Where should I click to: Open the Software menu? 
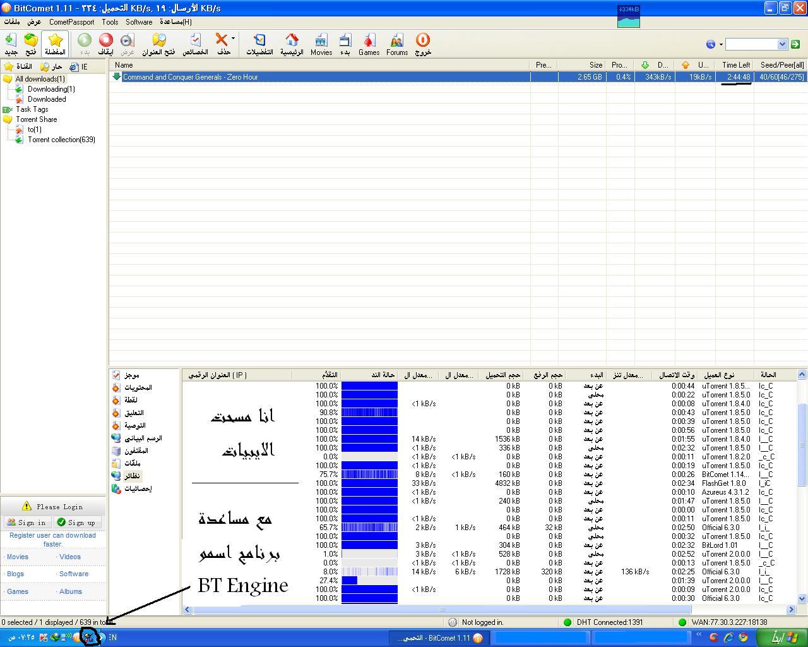point(139,22)
